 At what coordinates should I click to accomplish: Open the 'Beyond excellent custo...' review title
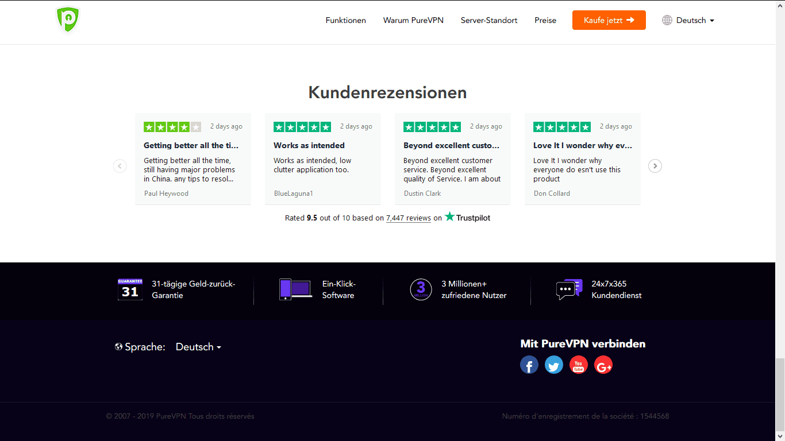click(x=452, y=145)
